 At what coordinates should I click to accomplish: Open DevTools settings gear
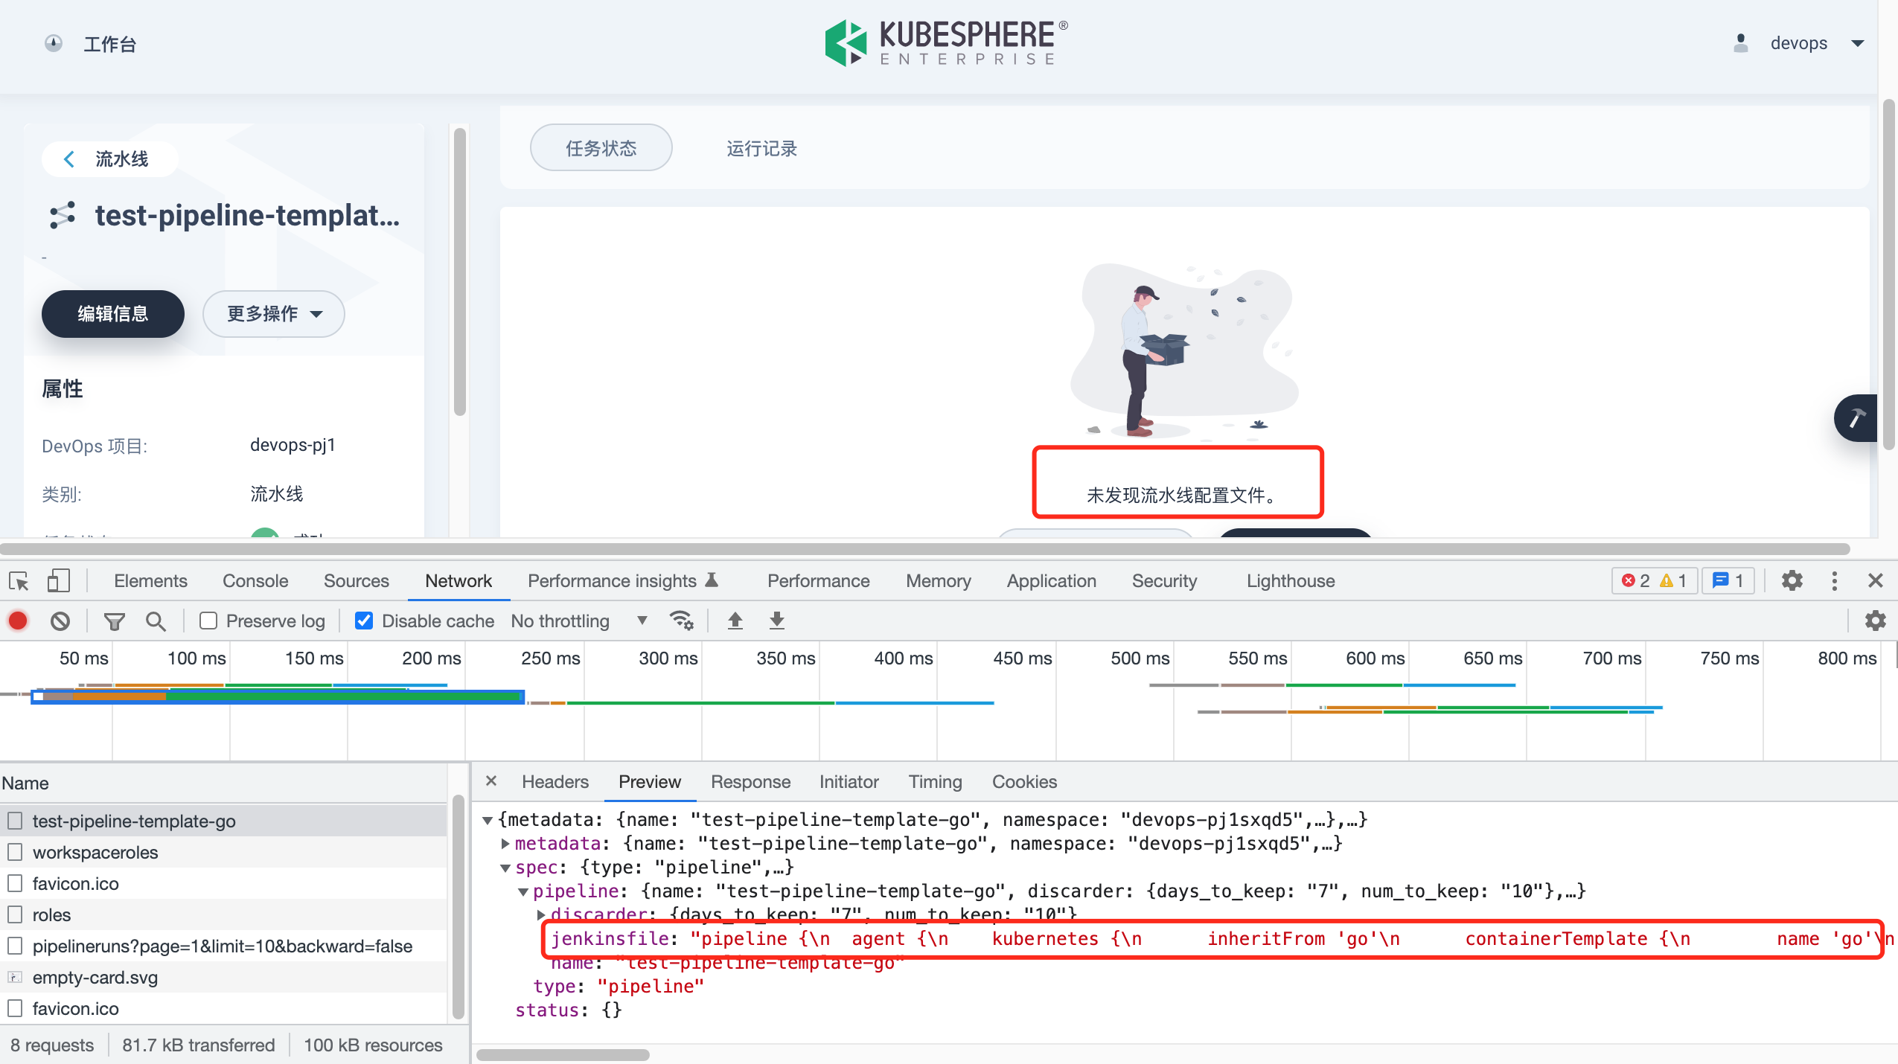tap(1792, 581)
